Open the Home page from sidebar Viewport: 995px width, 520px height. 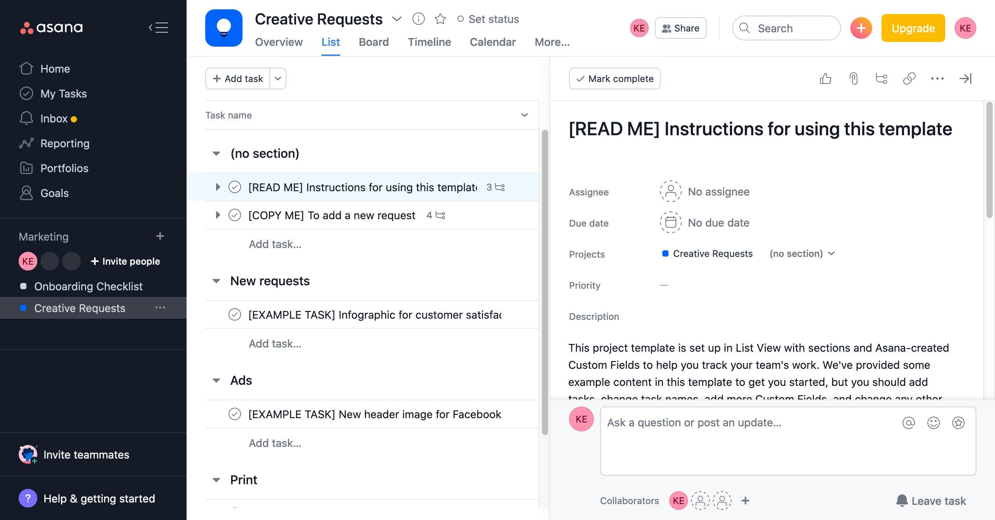(55, 69)
